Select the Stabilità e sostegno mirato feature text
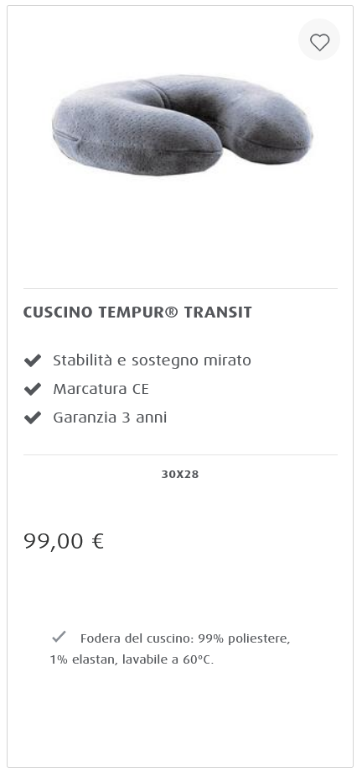This screenshot has width=362, height=772. click(x=152, y=360)
